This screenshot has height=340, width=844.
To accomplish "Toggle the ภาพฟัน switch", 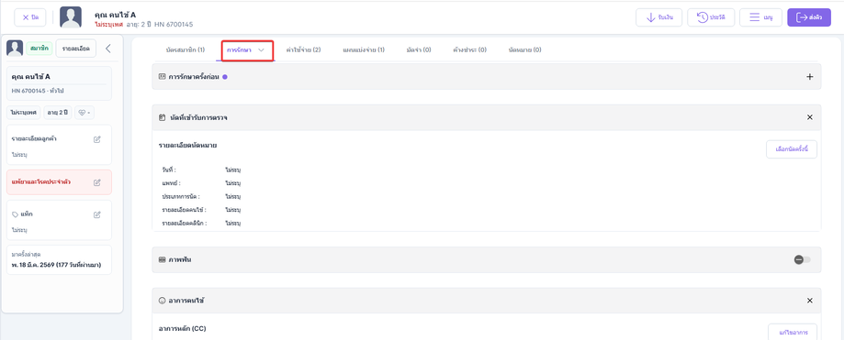I will [x=802, y=260].
